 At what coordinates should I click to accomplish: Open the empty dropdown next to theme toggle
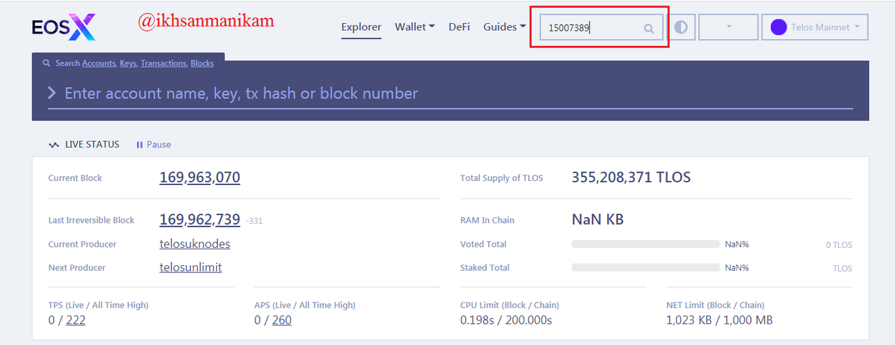pyautogui.click(x=729, y=27)
